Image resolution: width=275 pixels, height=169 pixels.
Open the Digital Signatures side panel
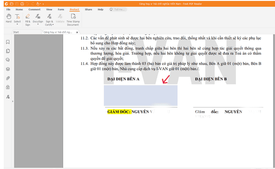click(x=8, y=96)
